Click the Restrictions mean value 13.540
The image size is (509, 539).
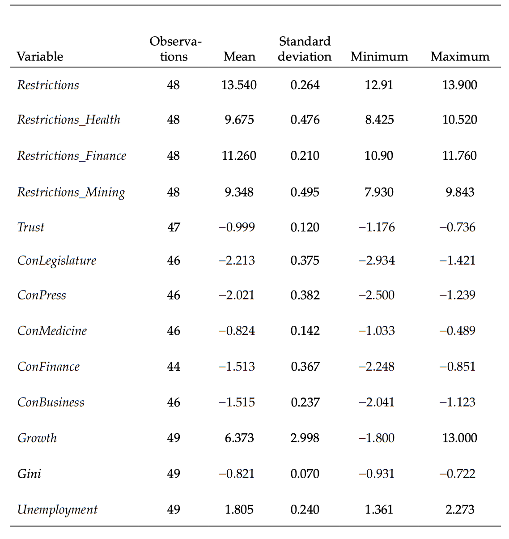[x=239, y=85]
